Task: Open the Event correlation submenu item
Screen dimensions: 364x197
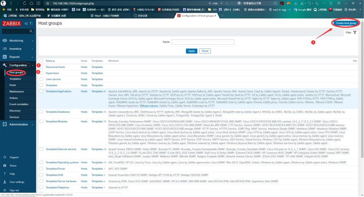Action: coord(19,104)
